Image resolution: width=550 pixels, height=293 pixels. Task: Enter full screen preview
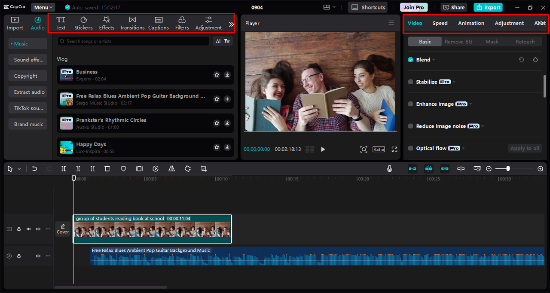pyautogui.click(x=394, y=149)
